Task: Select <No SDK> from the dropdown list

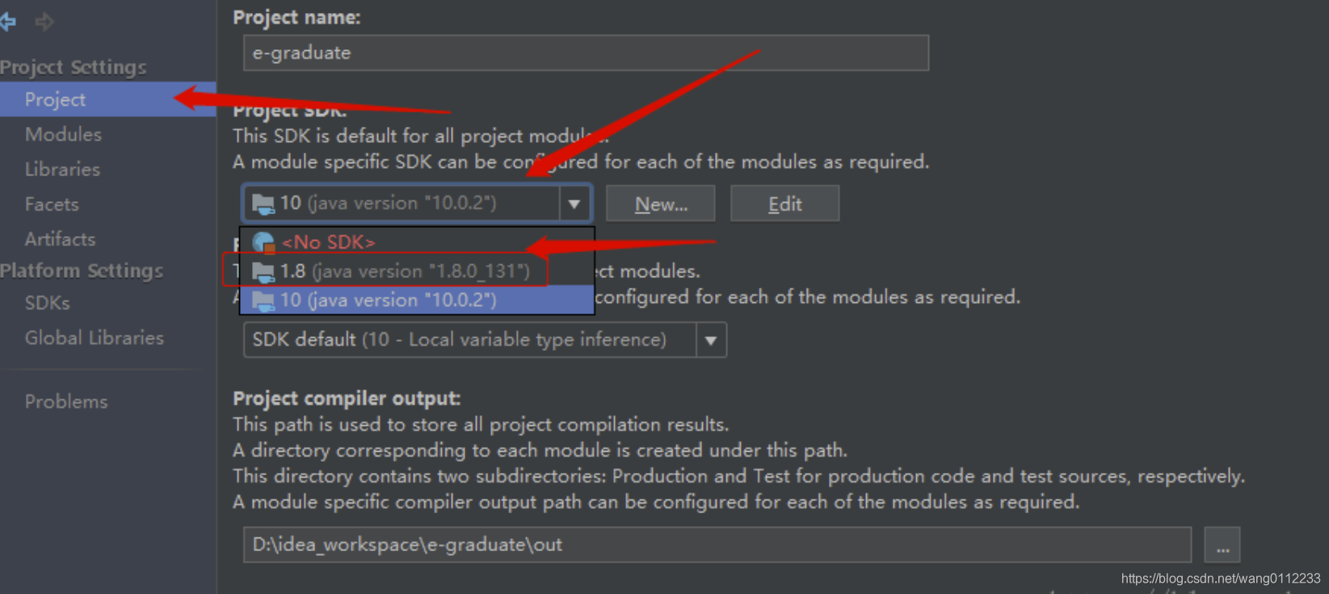Action: pyautogui.click(x=327, y=241)
